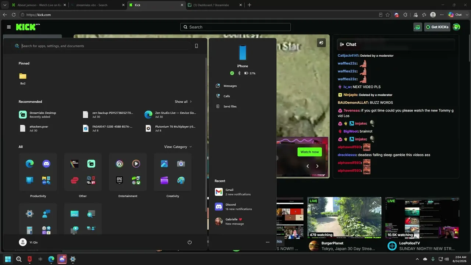
Task: Click the power button in Start menu
Action: tap(190, 242)
